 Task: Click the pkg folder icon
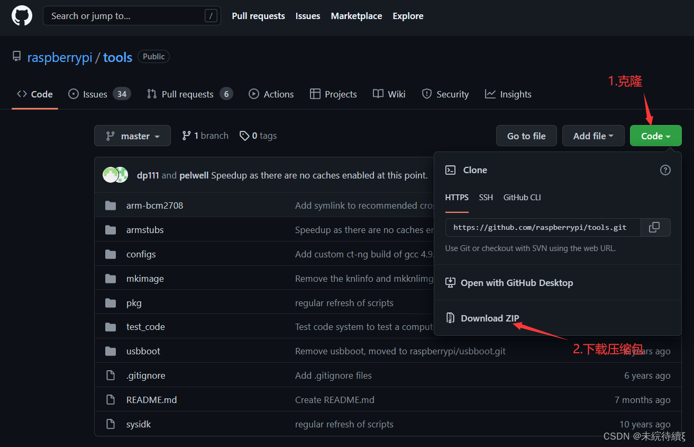[x=111, y=303]
